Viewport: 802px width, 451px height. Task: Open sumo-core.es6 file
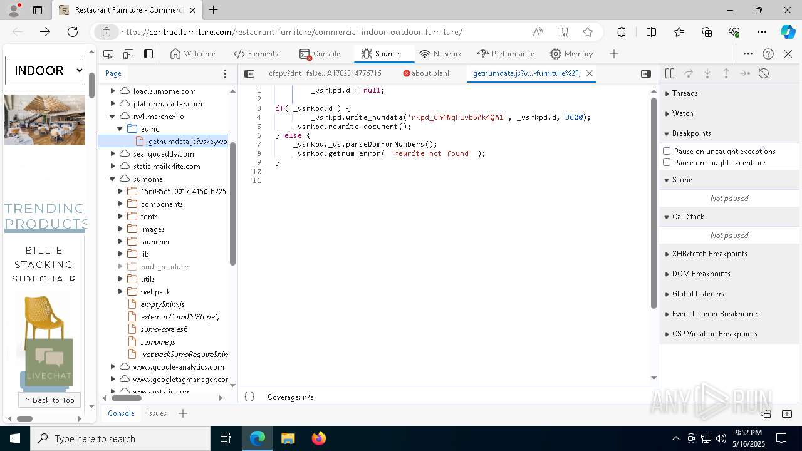coord(164,329)
